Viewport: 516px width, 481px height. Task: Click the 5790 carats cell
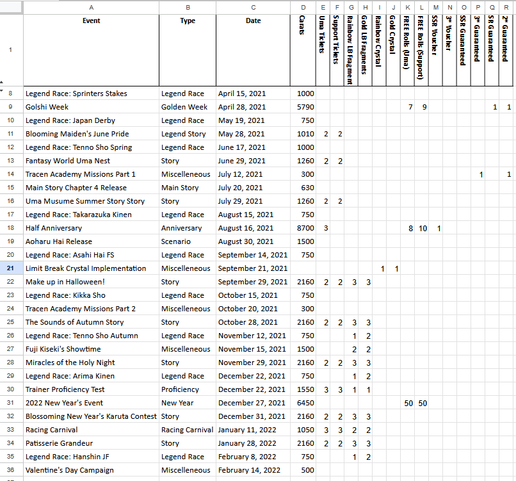tap(303, 107)
